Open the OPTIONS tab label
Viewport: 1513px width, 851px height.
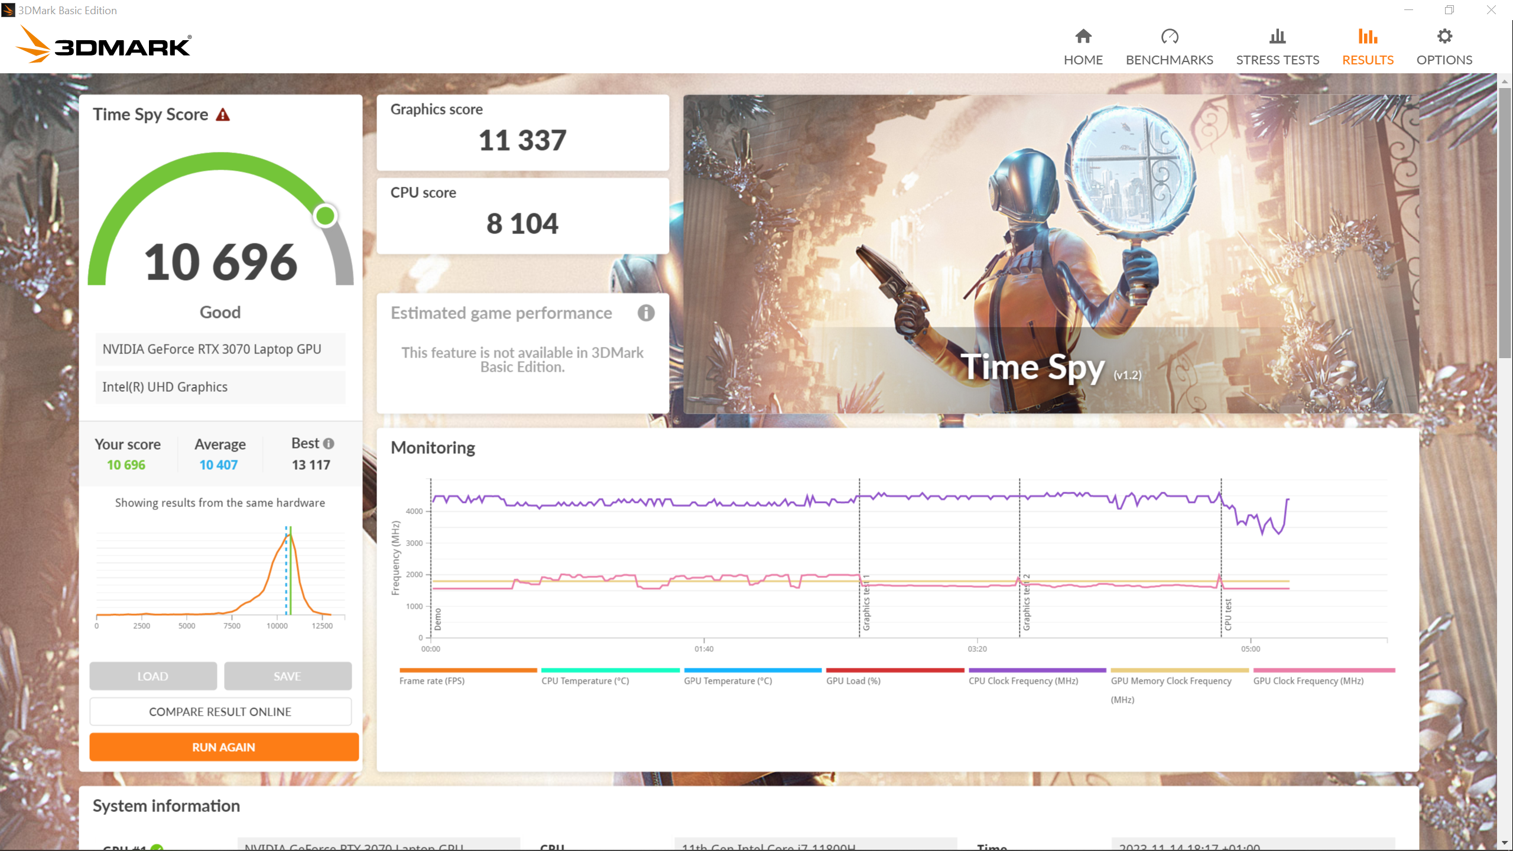1444,60
